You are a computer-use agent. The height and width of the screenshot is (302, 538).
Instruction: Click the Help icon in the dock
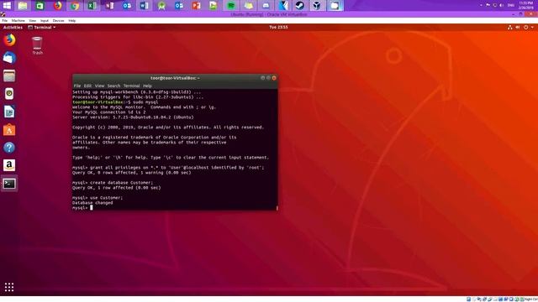tap(9, 148)
